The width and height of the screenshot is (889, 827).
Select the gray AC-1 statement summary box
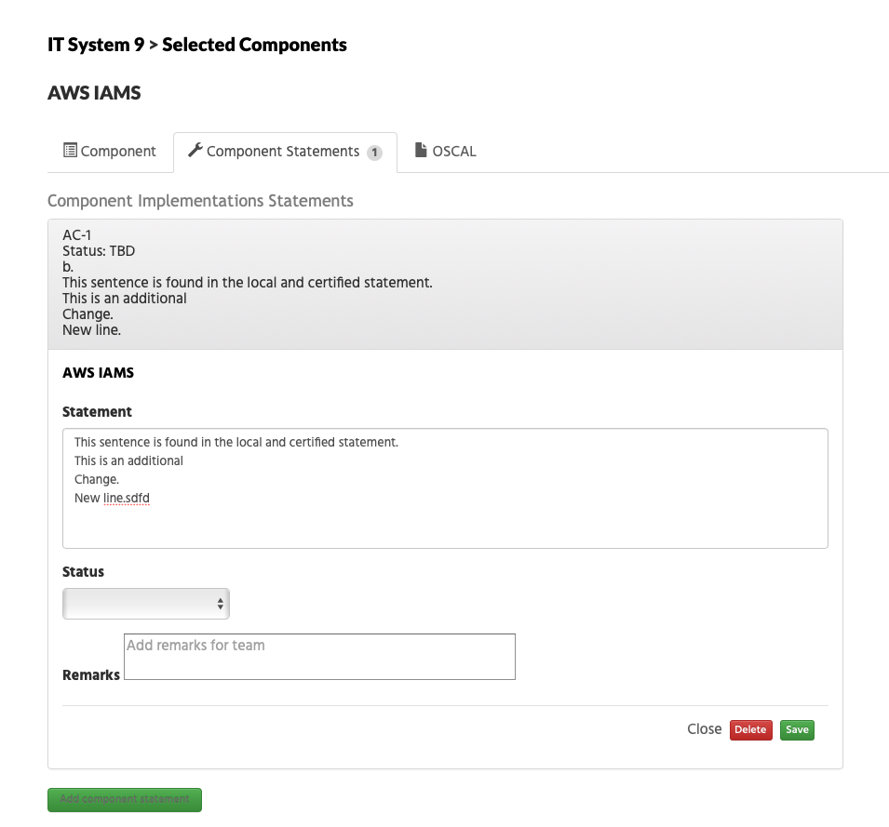(x=444, y=283)
